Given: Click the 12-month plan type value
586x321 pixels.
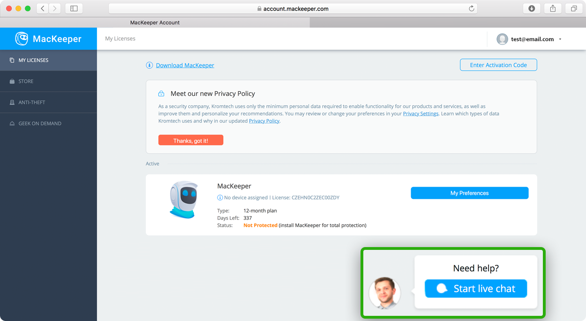Looking at the screenshot, I should click(260, 211).
